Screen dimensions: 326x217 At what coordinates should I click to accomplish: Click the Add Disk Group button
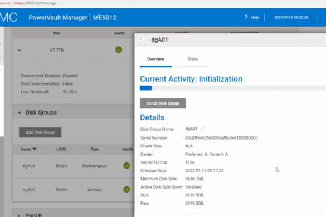pyautogui.click(x=40, y=132)
